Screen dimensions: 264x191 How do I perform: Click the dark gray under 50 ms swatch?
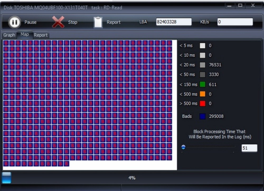(x=202, y=75)
